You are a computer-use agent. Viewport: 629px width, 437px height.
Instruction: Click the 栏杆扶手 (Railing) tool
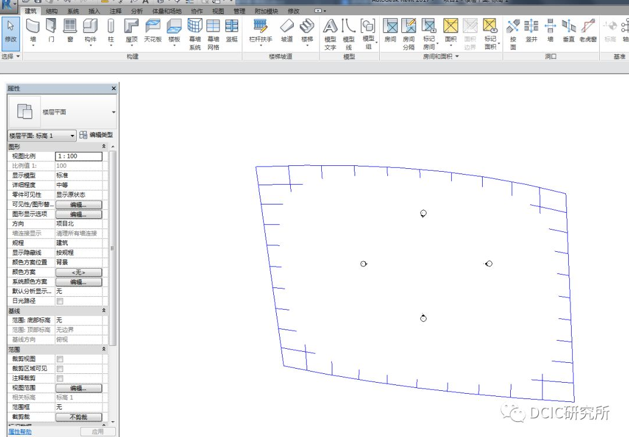point(261,31)
